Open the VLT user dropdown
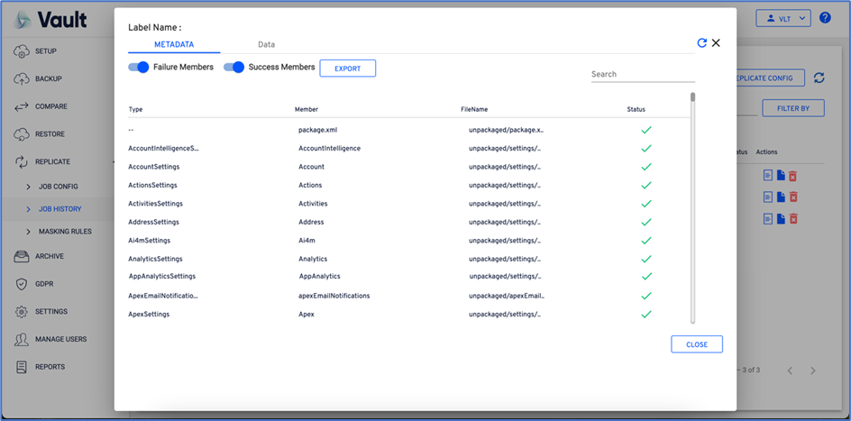This screenshot has width=851, height=421. (775, 18)
